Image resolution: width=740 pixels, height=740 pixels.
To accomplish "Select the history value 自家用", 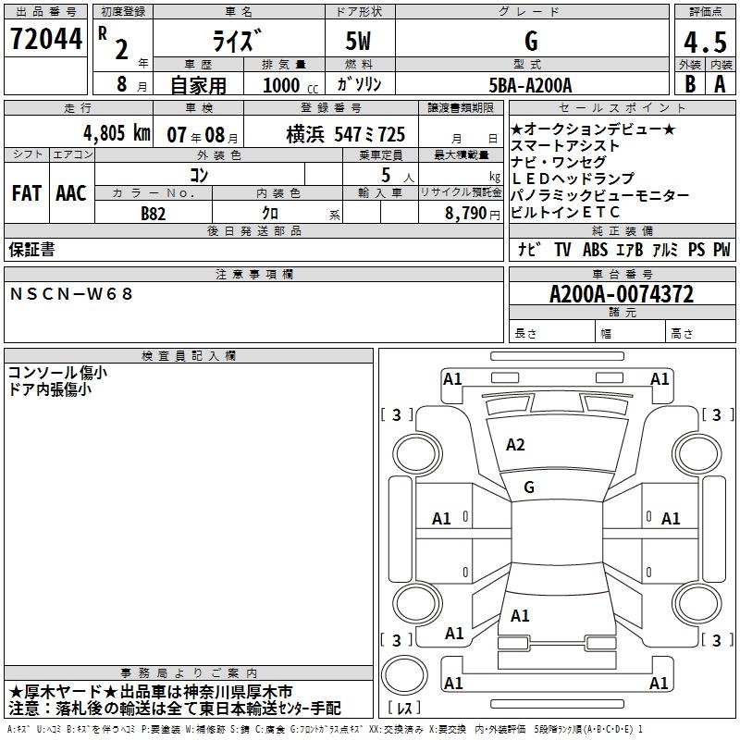I will pyautogui.click(x=198, y=85).
